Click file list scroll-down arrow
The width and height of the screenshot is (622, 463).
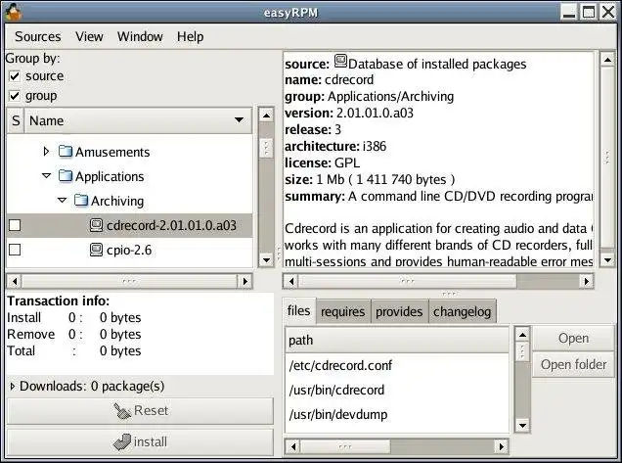click(x=522, y=425)
